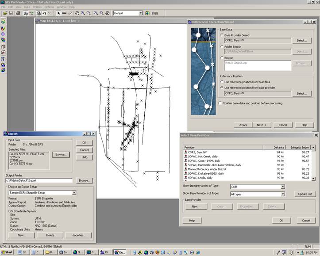Select Base Provider Search radio button
320x256 pixels.
222,35
